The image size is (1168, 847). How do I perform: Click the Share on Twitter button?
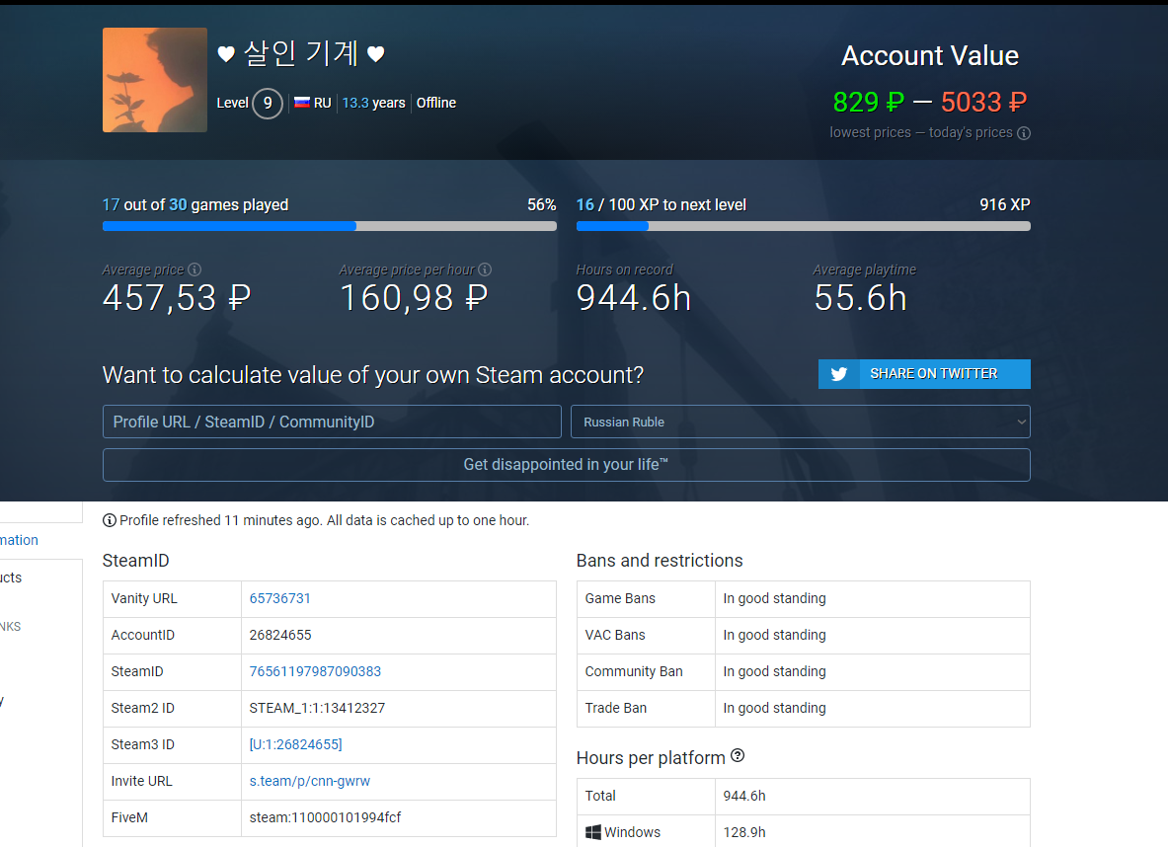[x=924, y=374]
